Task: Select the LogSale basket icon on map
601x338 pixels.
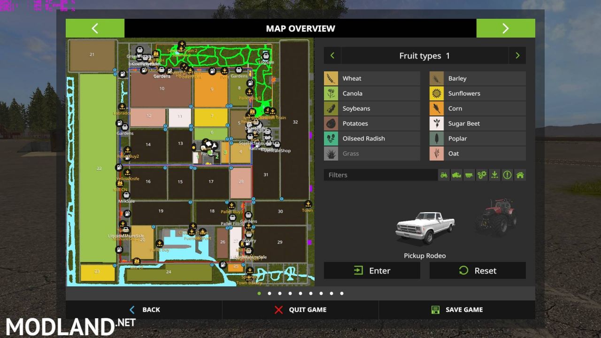Action: point(266,55)
